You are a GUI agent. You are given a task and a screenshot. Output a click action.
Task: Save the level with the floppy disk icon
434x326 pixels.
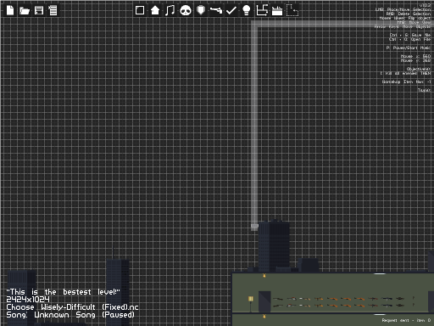[x=39, y=10]
